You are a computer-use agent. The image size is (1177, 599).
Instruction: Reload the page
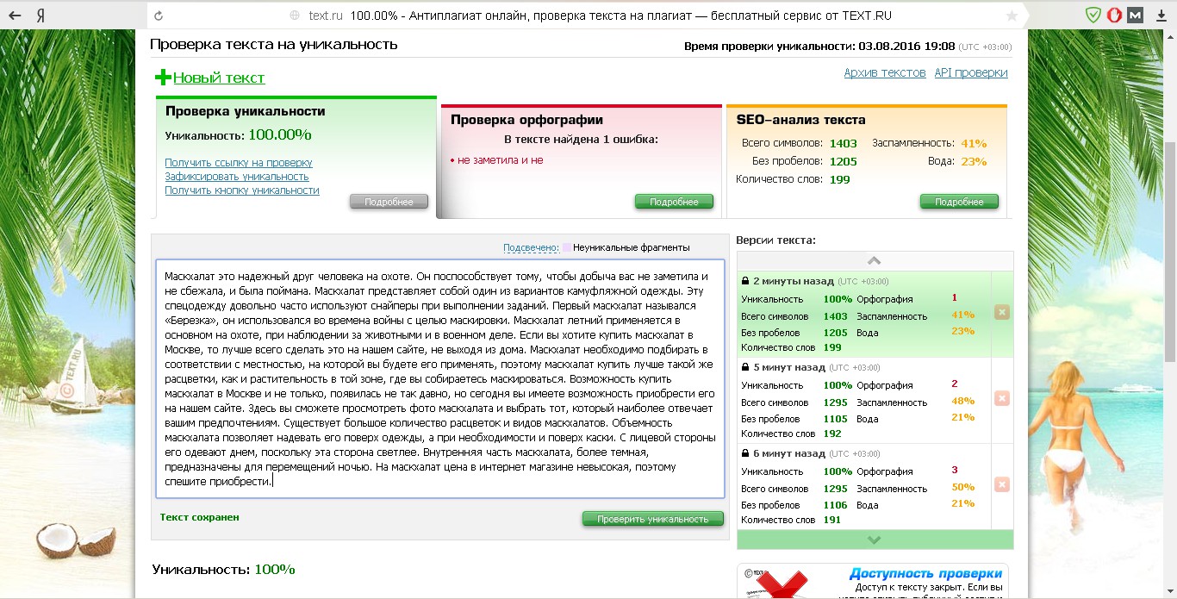point(158,16)
